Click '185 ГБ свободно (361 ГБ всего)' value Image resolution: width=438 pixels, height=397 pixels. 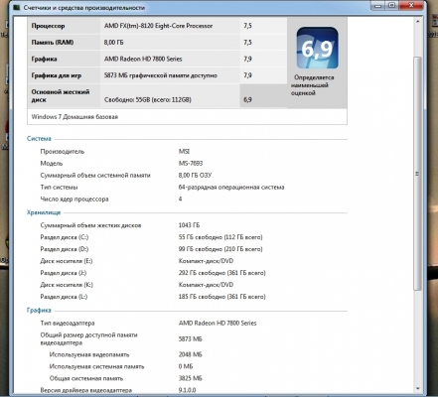(x=222, y=297)
